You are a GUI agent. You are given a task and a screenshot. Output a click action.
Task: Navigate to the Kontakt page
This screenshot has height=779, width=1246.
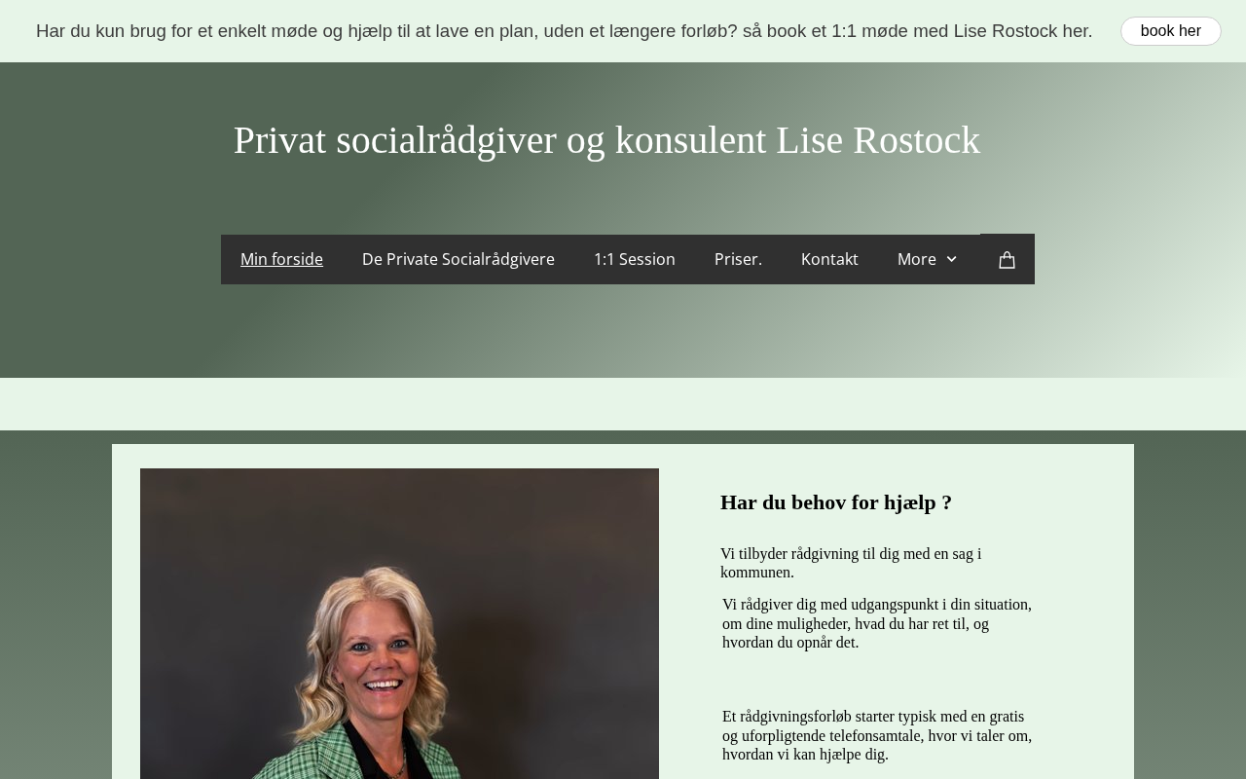click(829, 259)
